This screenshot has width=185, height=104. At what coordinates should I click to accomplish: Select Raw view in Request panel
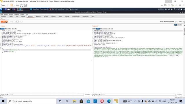click(x=6, y=29)
